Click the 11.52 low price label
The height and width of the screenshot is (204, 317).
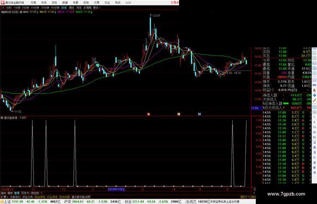point(18,111)
